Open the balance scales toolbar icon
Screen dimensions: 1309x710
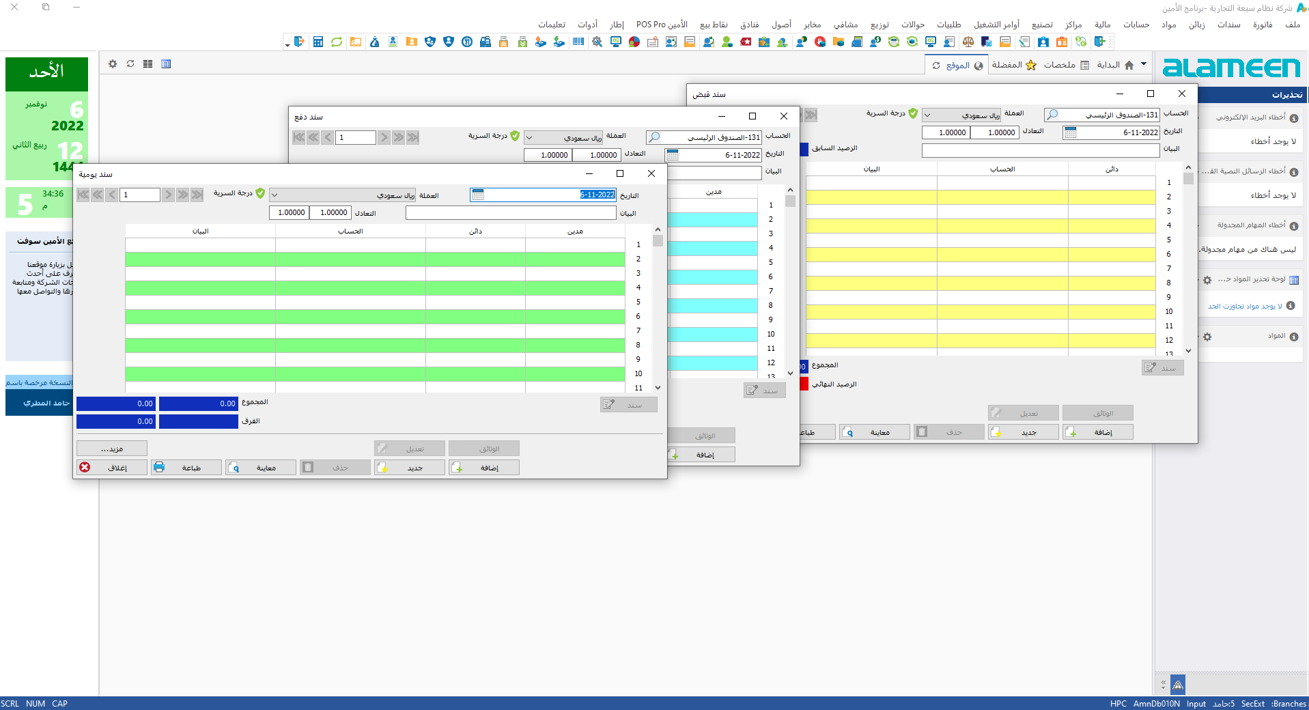[x=968, y=42]
